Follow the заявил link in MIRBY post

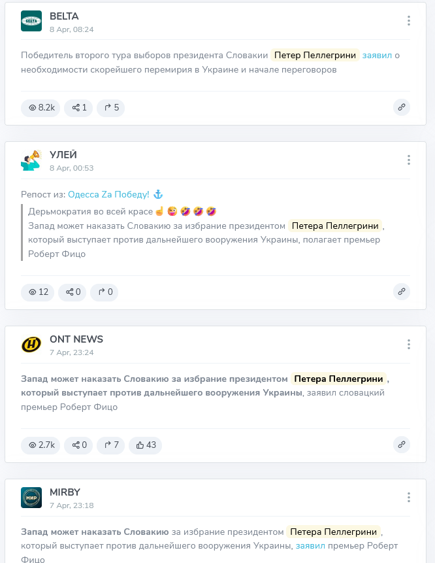(x=310, y=546)
